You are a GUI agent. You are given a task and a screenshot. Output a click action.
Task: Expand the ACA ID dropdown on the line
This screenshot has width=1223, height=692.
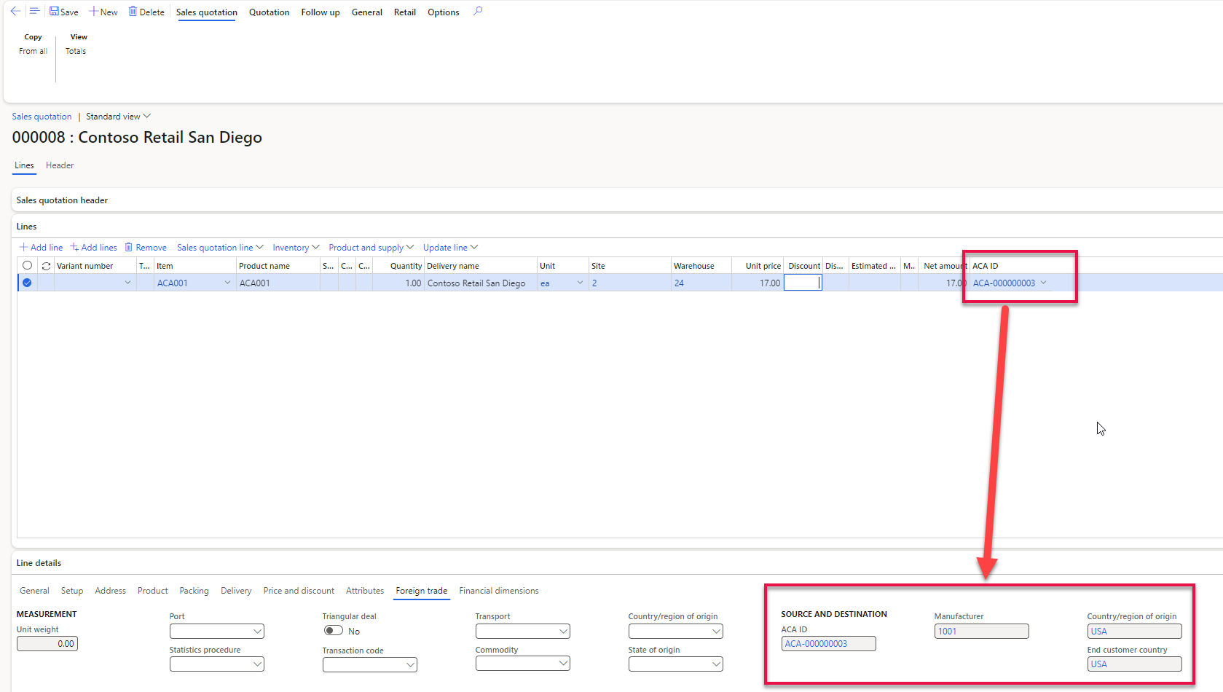[x=1043, y=283]
